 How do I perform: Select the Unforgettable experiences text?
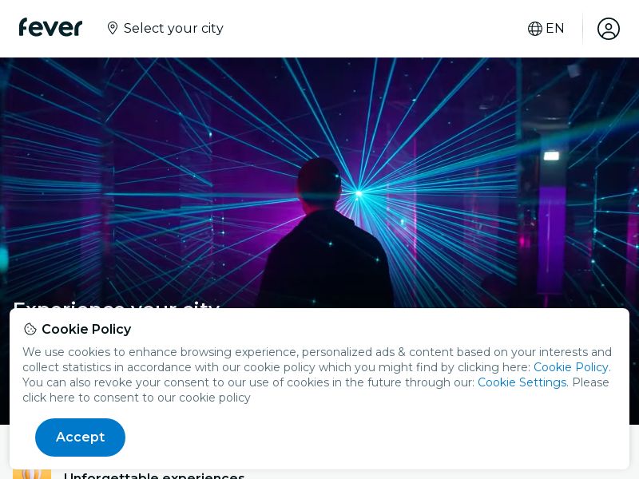[x=154, y=476]
